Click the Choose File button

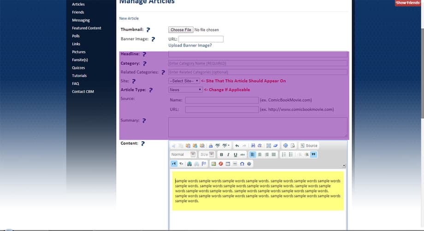coord(180,30)
